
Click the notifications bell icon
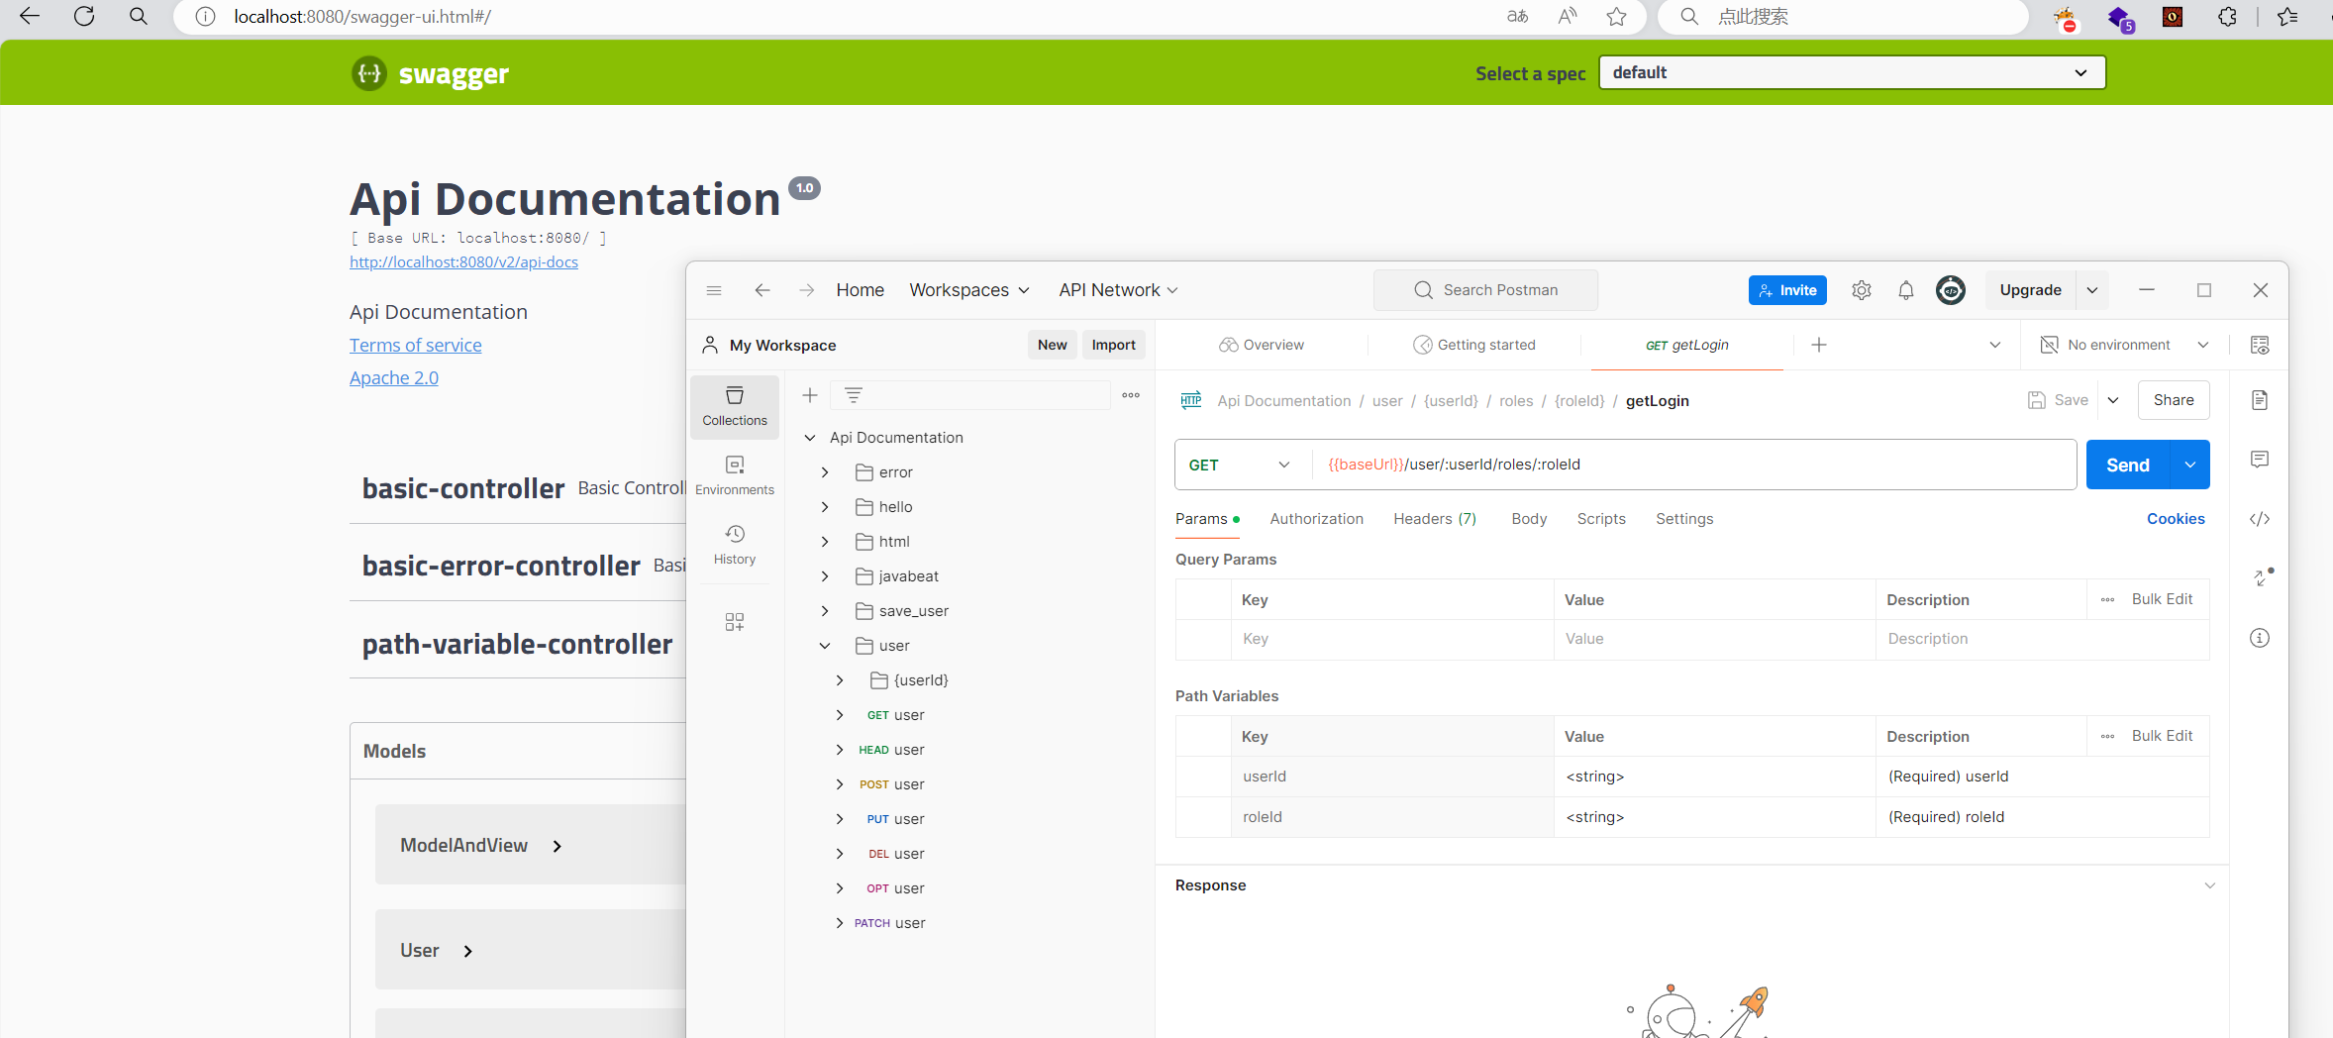(1905, 290)
